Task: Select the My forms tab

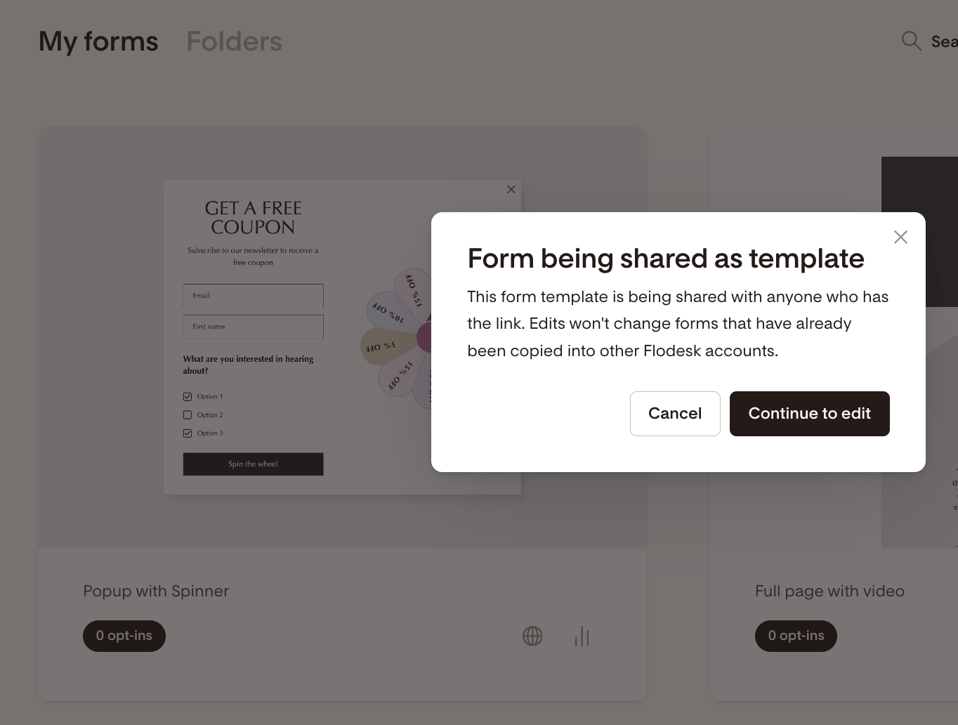Action: coord(98,42)
